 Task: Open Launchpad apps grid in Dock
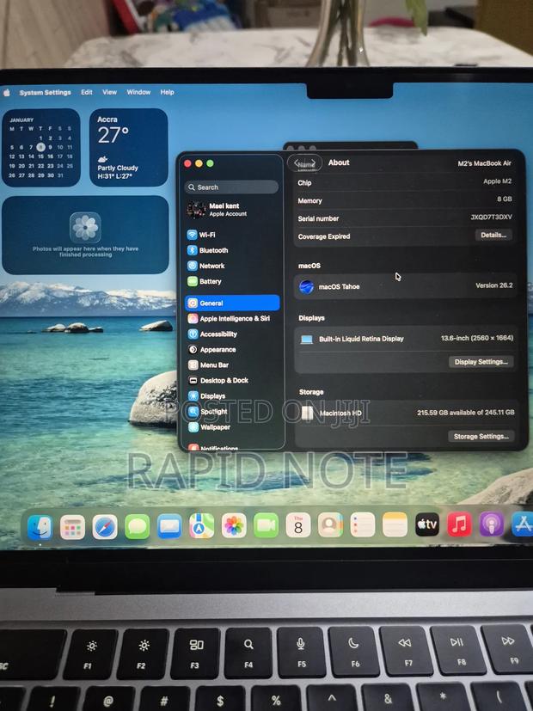(x=72, y=527)
